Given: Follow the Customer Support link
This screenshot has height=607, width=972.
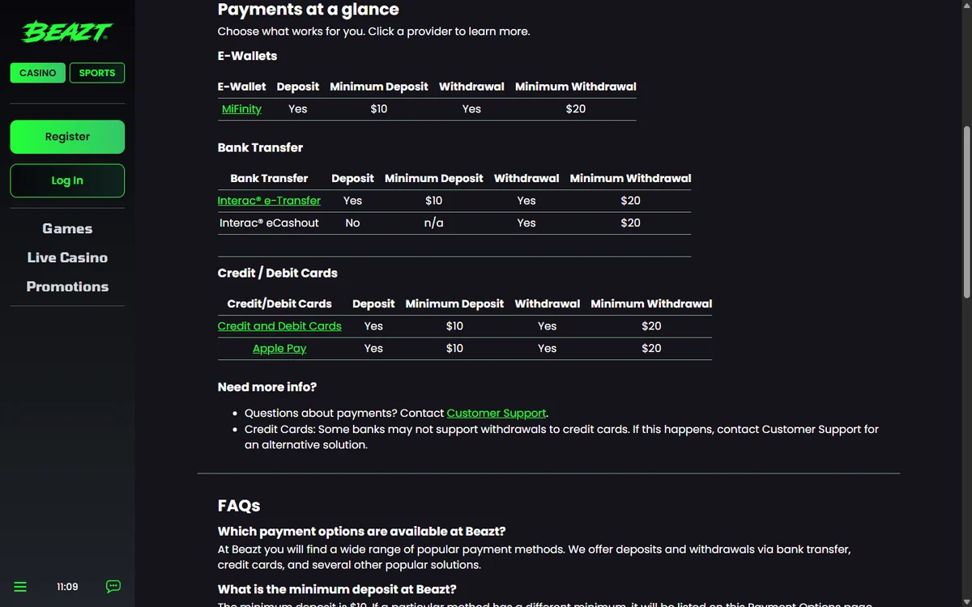Looking at the screenshot, I should click(x=497, y=413).
